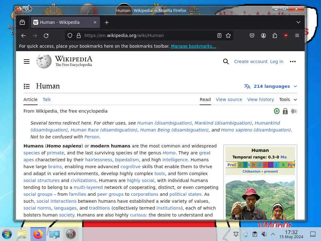The width and height of the screenshot is (321, 241).
Task: Unmute volume icon in system tray
Action: click(x=264, y=234)
